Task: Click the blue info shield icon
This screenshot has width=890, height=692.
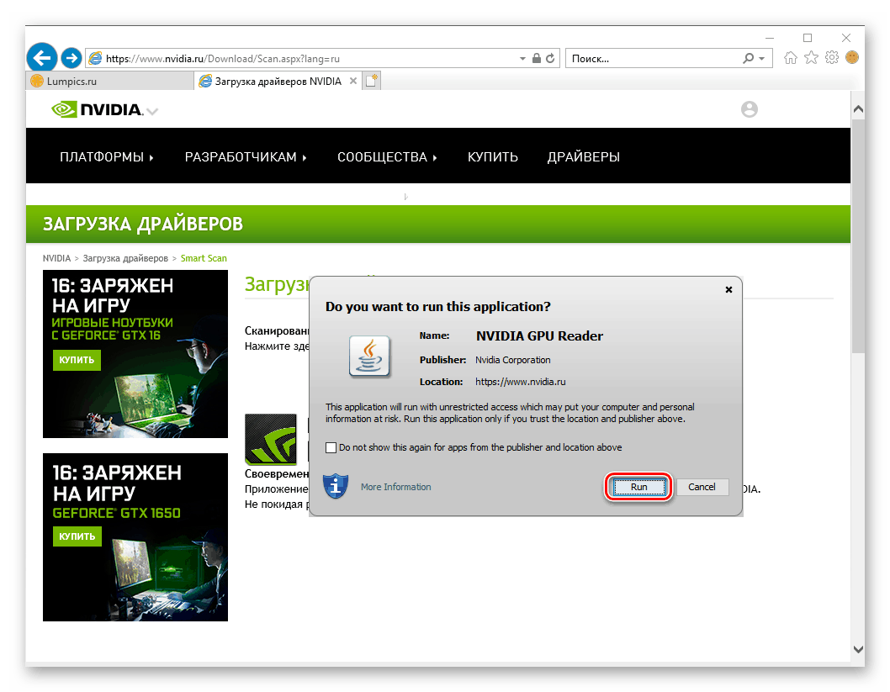Action: [x=336, y=486]
